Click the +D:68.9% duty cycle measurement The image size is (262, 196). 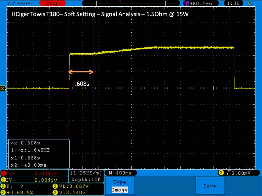pyautogui.click(x=19, y=192)
